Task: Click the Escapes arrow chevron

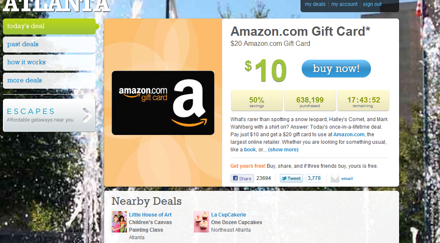Action: coord(87,115)
